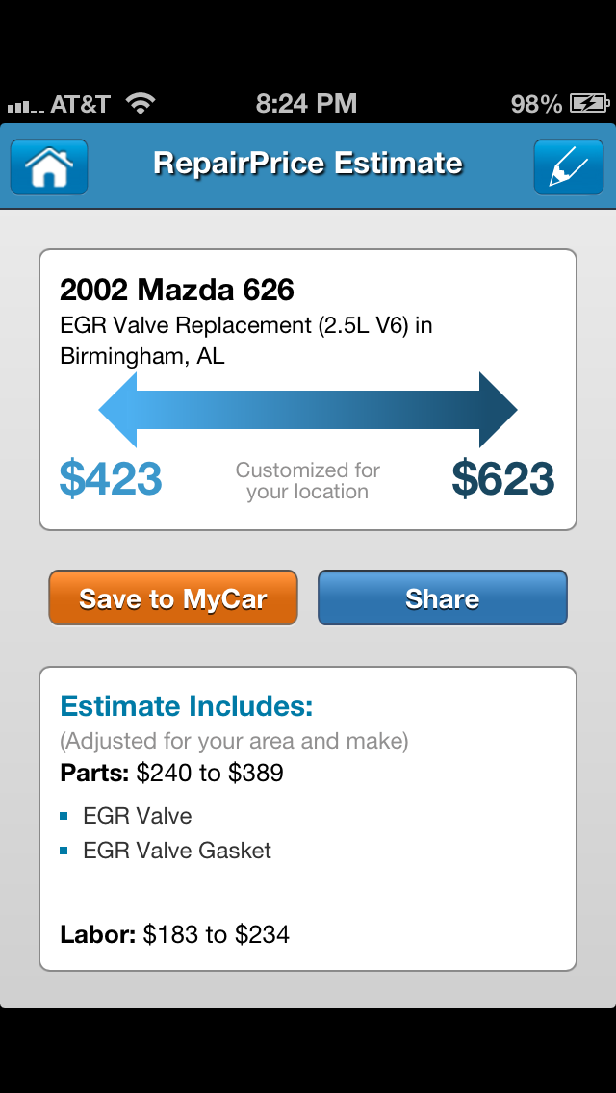Screen dimensions: 616x1093
Task: Tap the EGR Valve Gasket item
Action: tap(177, 851)
